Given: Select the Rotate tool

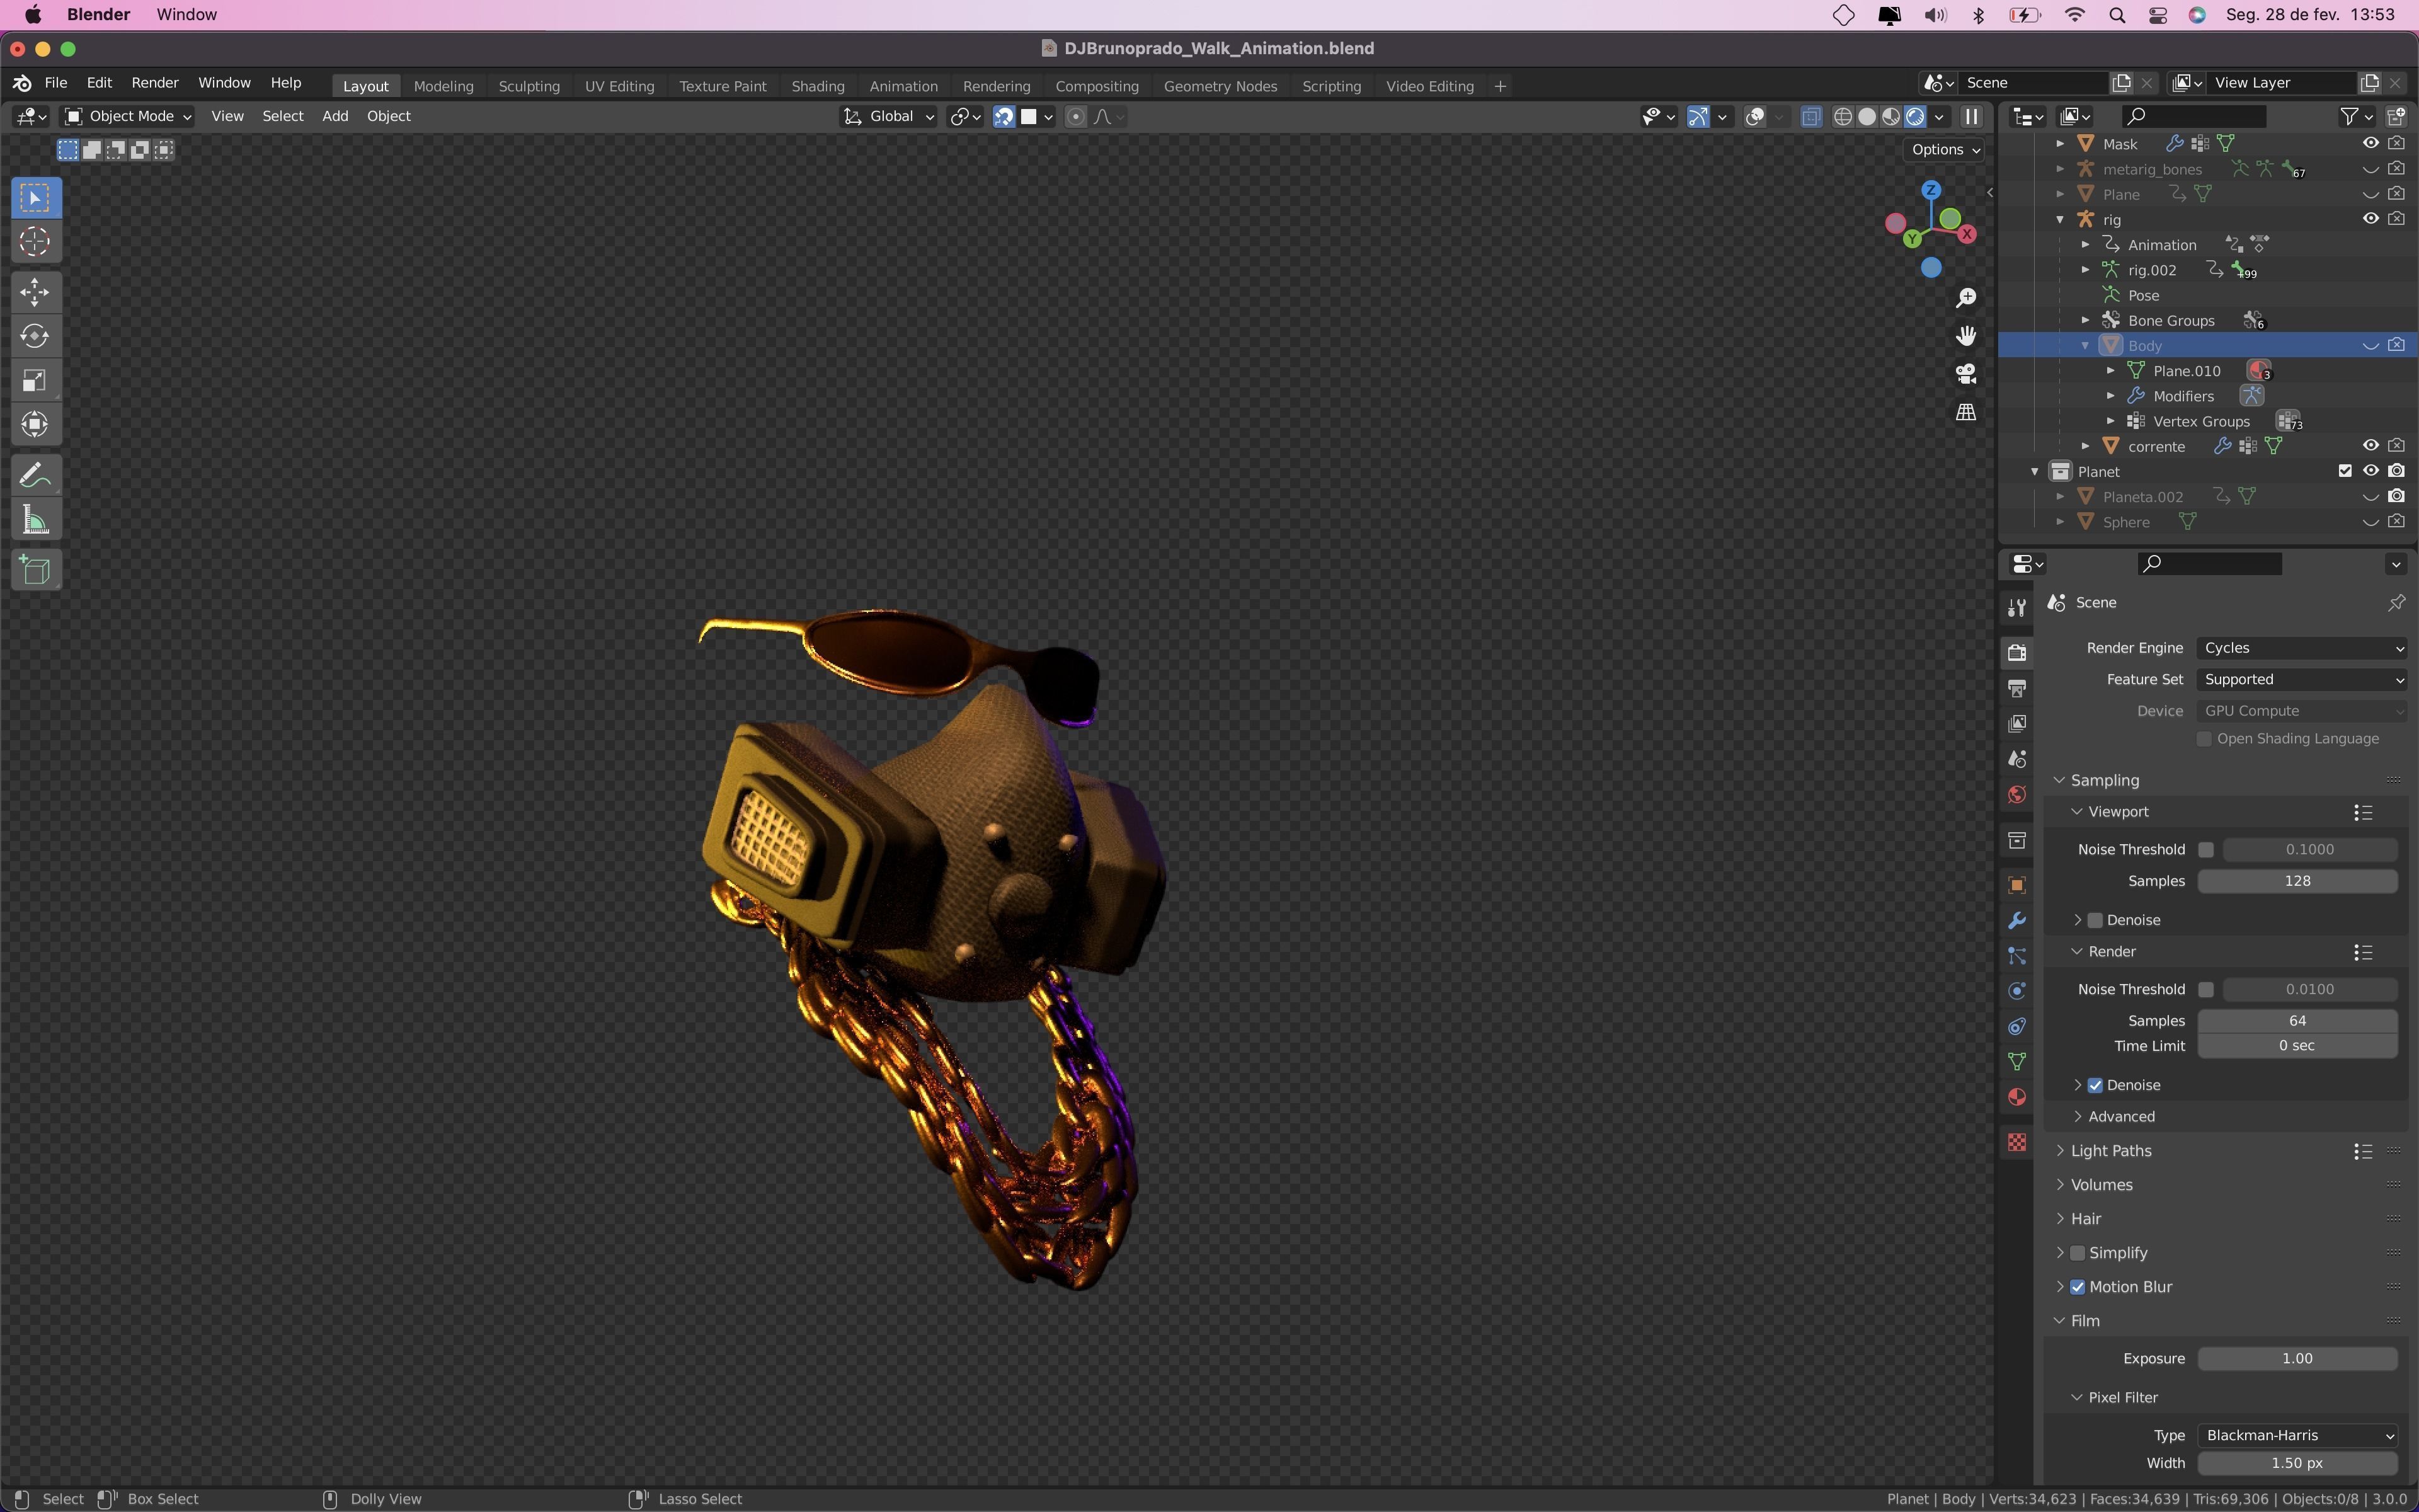Looking at the screenshot, I should pyautogui.click(x=35, y=336).
